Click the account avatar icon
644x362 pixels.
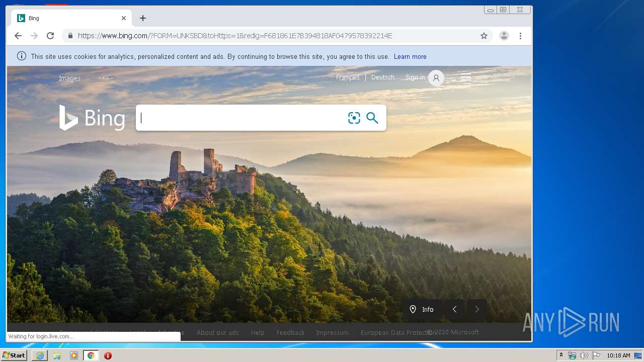pyautogui.click(x=436, y=78)
